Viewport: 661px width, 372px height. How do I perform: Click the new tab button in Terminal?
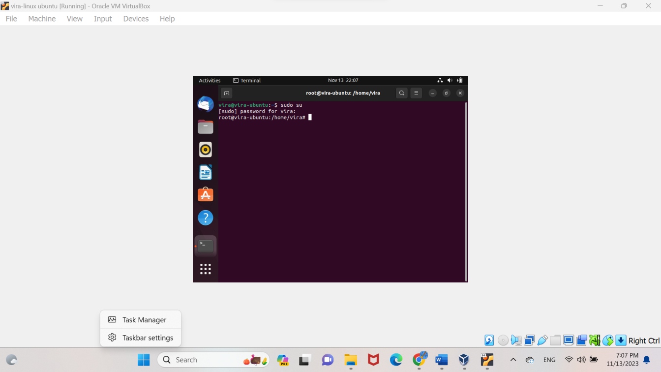(x=226, y=93)
